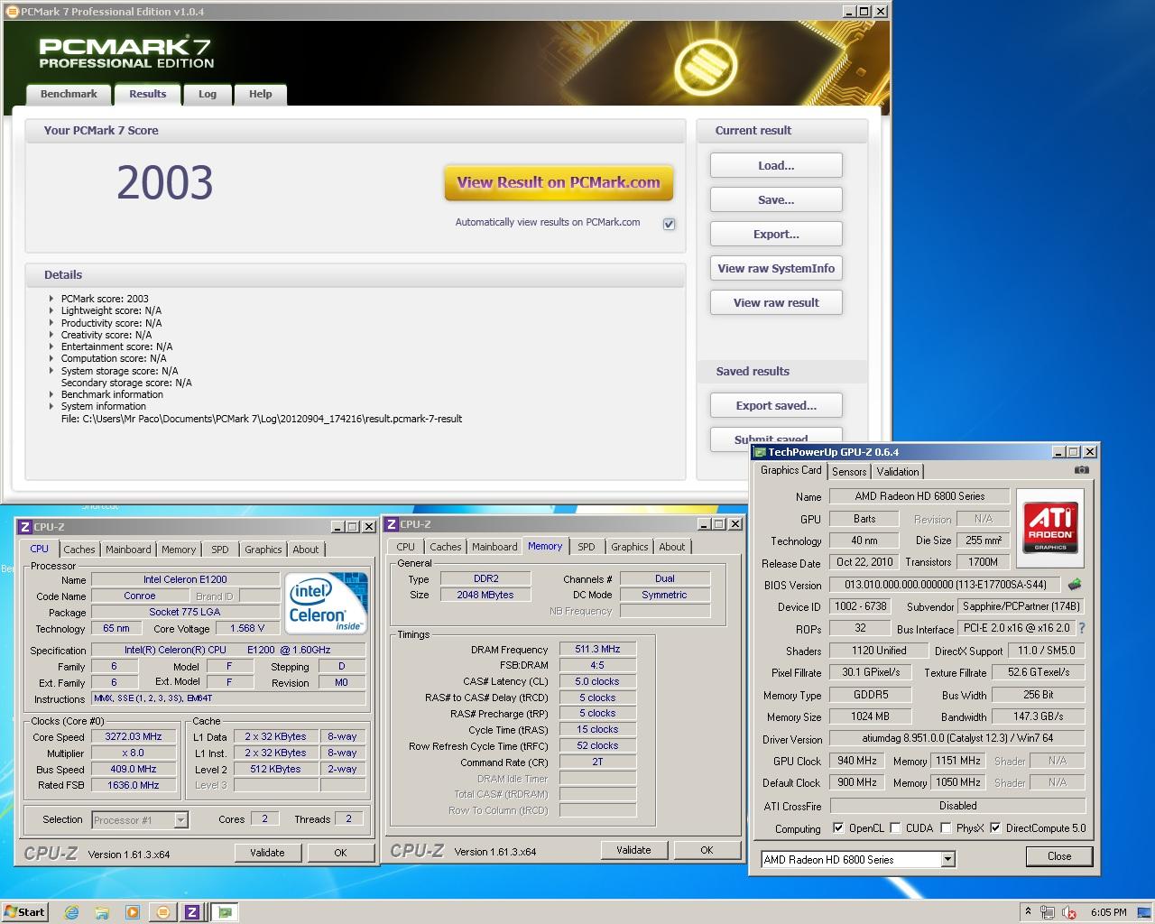This screenshot has height=924, width=1155.
Task: Open Graphics tab in CPU-Z Memory window
Action: point(630,547)
